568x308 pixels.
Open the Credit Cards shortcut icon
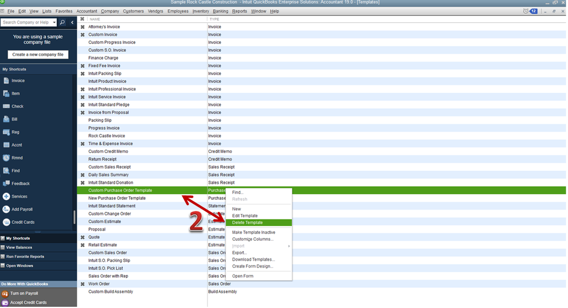(x=6, y=222)
